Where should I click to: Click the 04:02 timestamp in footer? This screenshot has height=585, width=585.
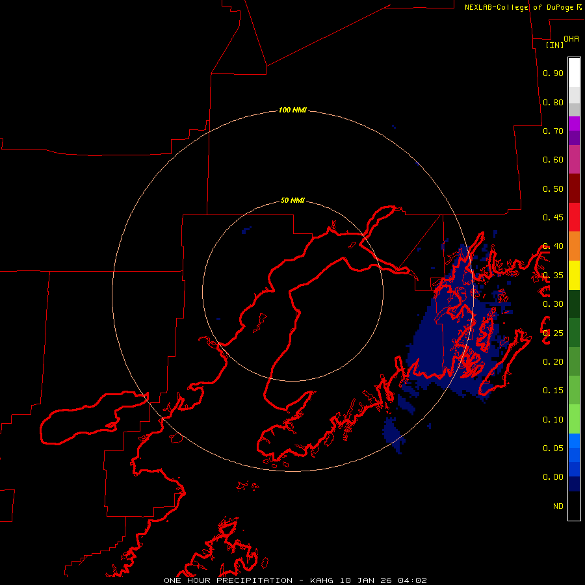(x=412, y=580)
